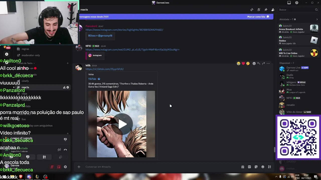321x180 pixels.
Task: Toggle headphone deafen for Darrow
Action: [59, 167]
